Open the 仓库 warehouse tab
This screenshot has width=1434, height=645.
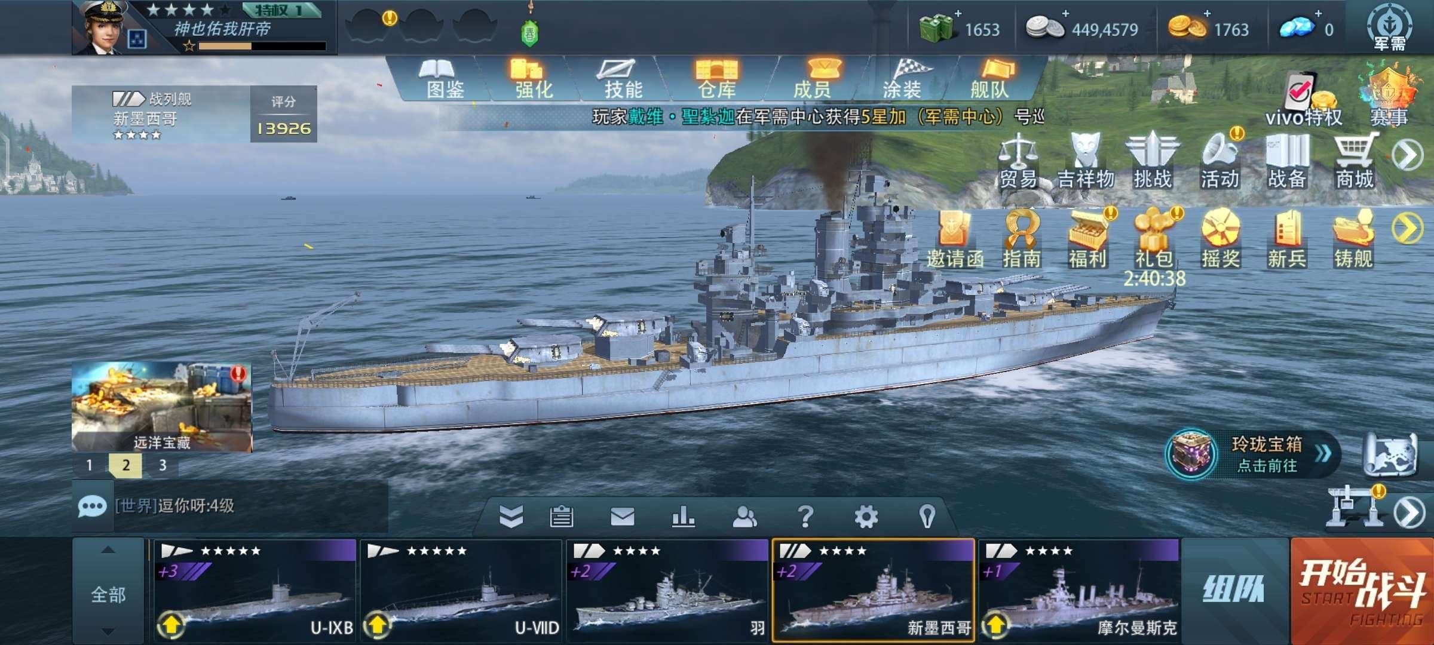(717, 79)
